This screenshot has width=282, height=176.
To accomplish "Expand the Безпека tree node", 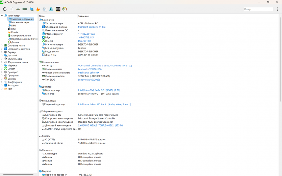I will tap(2, 79).
